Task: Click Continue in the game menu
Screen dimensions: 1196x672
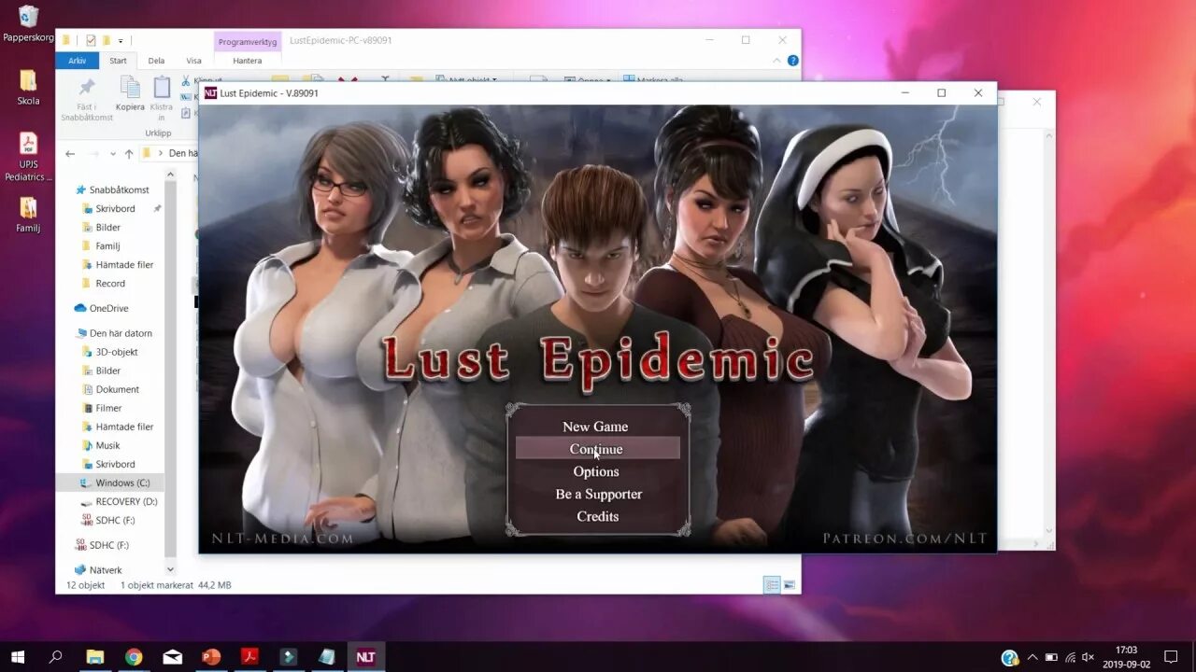Action: tap(596, 449)
